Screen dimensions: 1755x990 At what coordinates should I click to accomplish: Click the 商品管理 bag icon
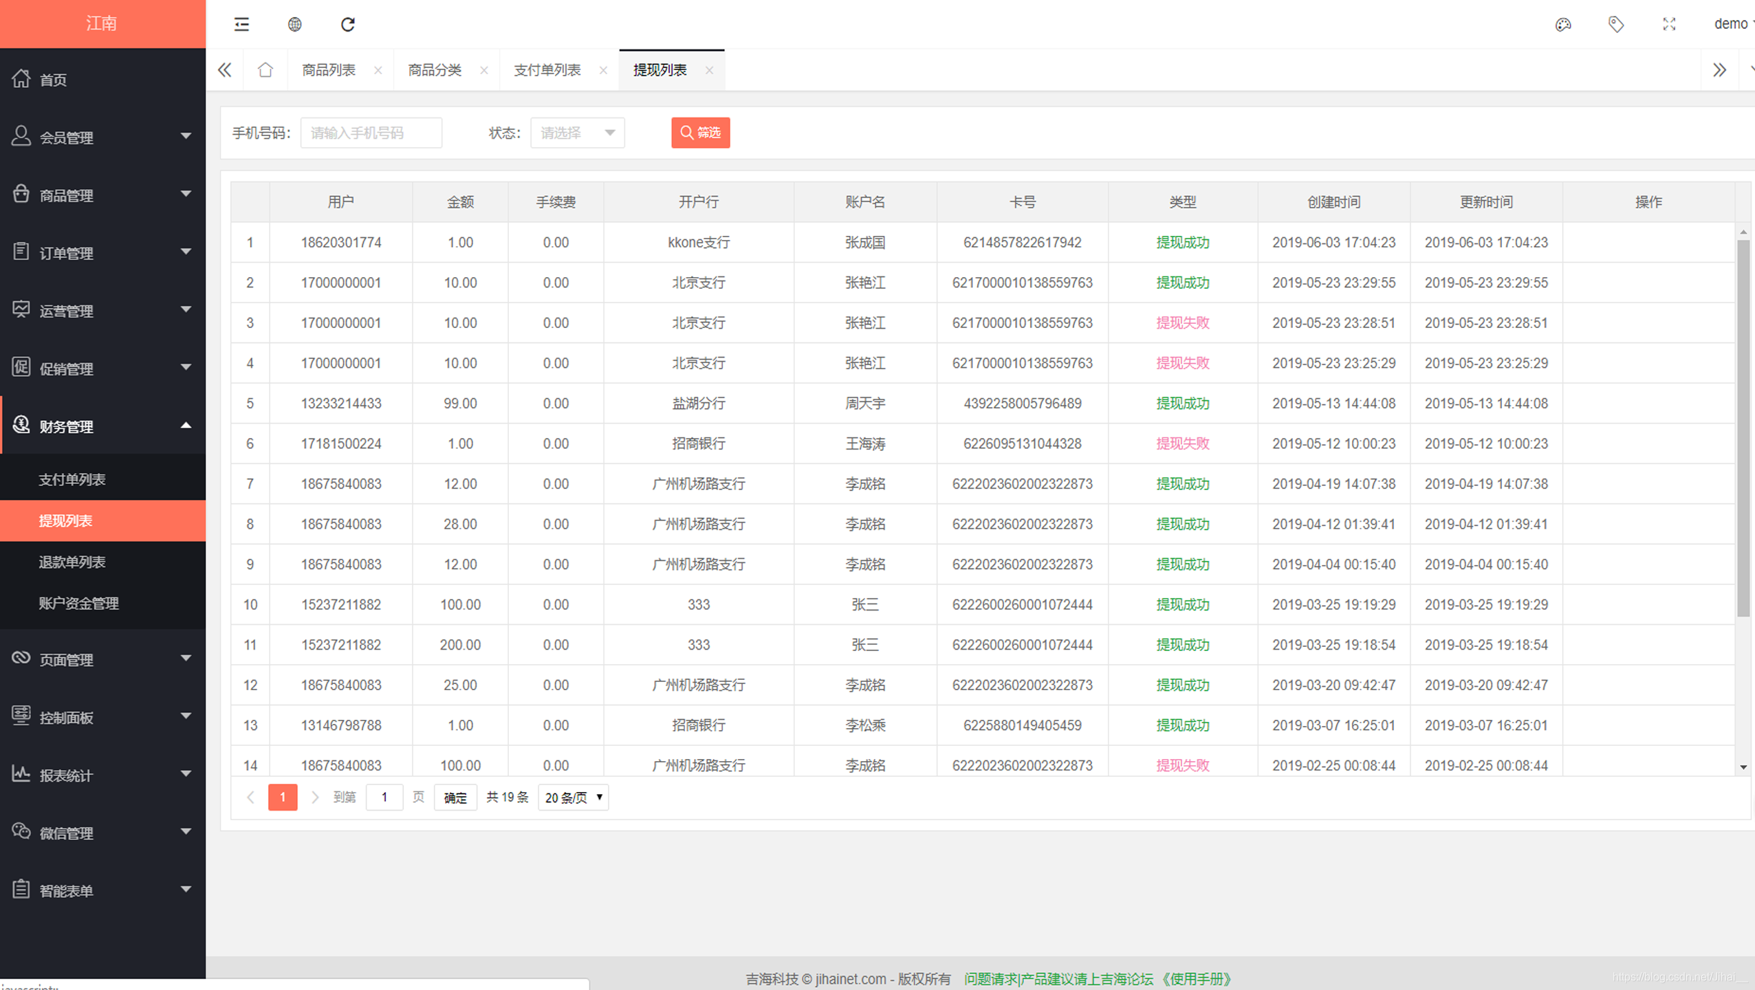pos(21,194)
